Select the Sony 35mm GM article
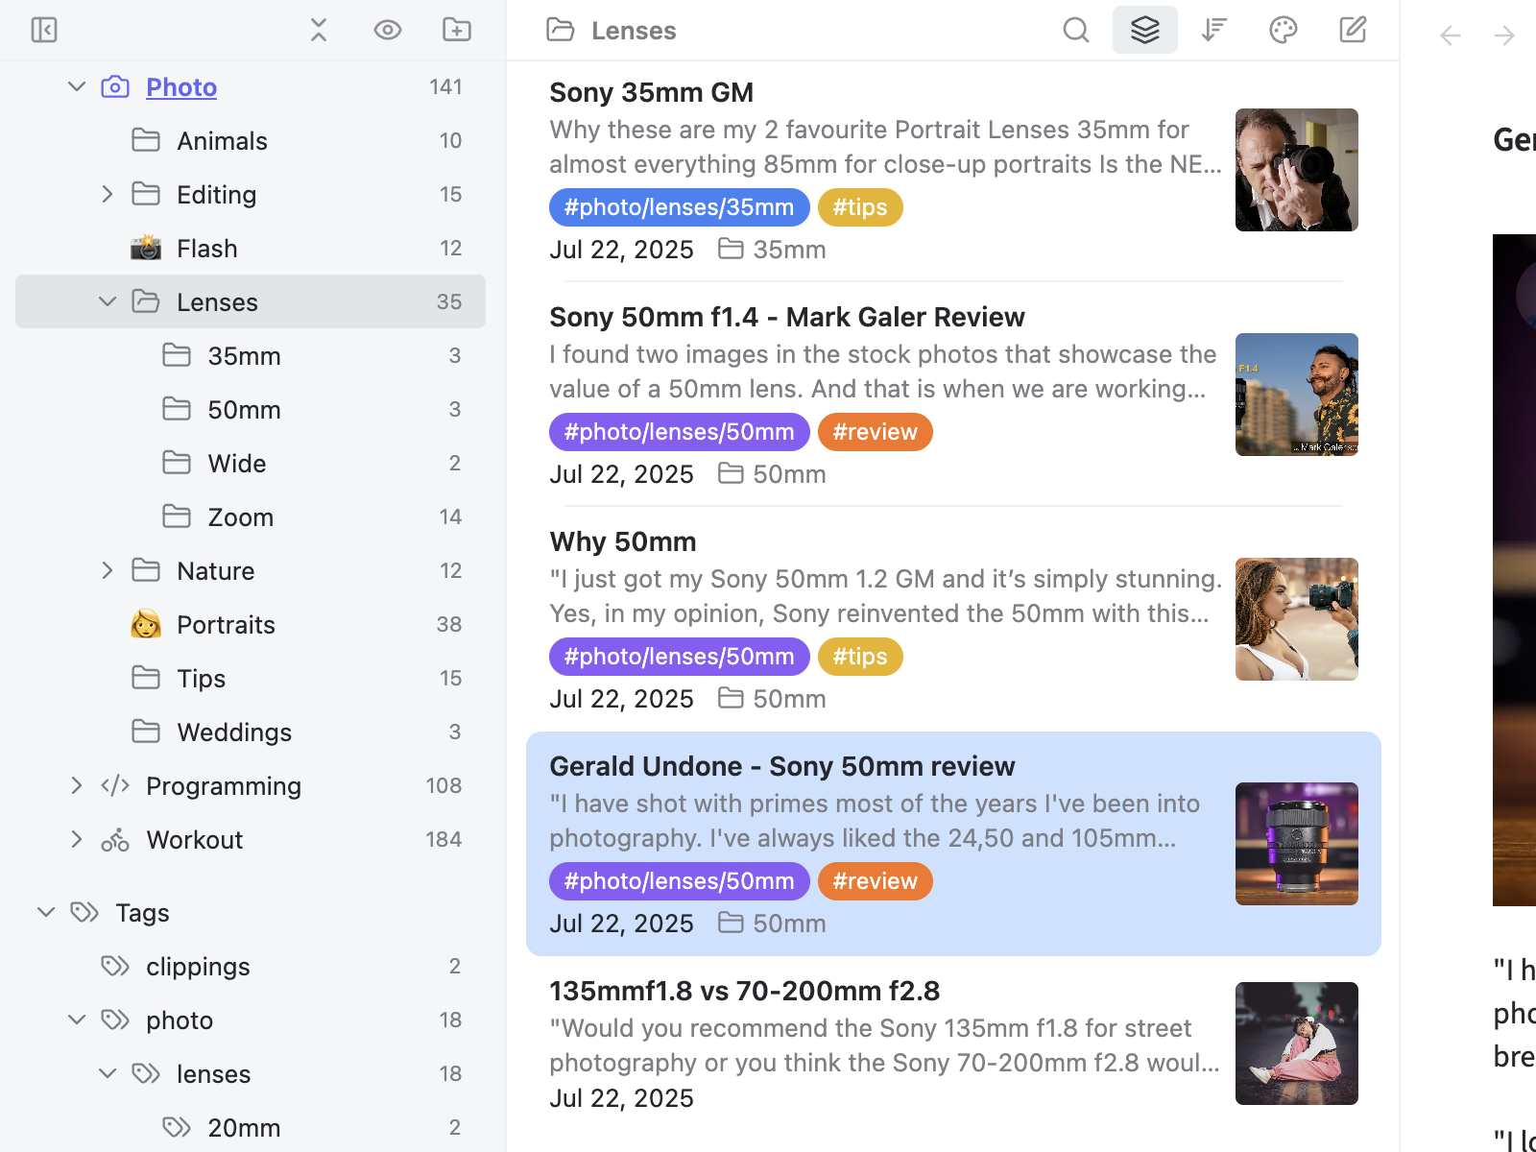 (651, 92)
